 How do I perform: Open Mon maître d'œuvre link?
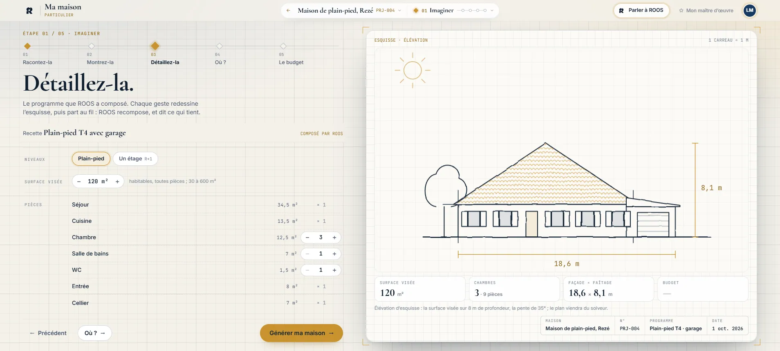pos(706,11)
